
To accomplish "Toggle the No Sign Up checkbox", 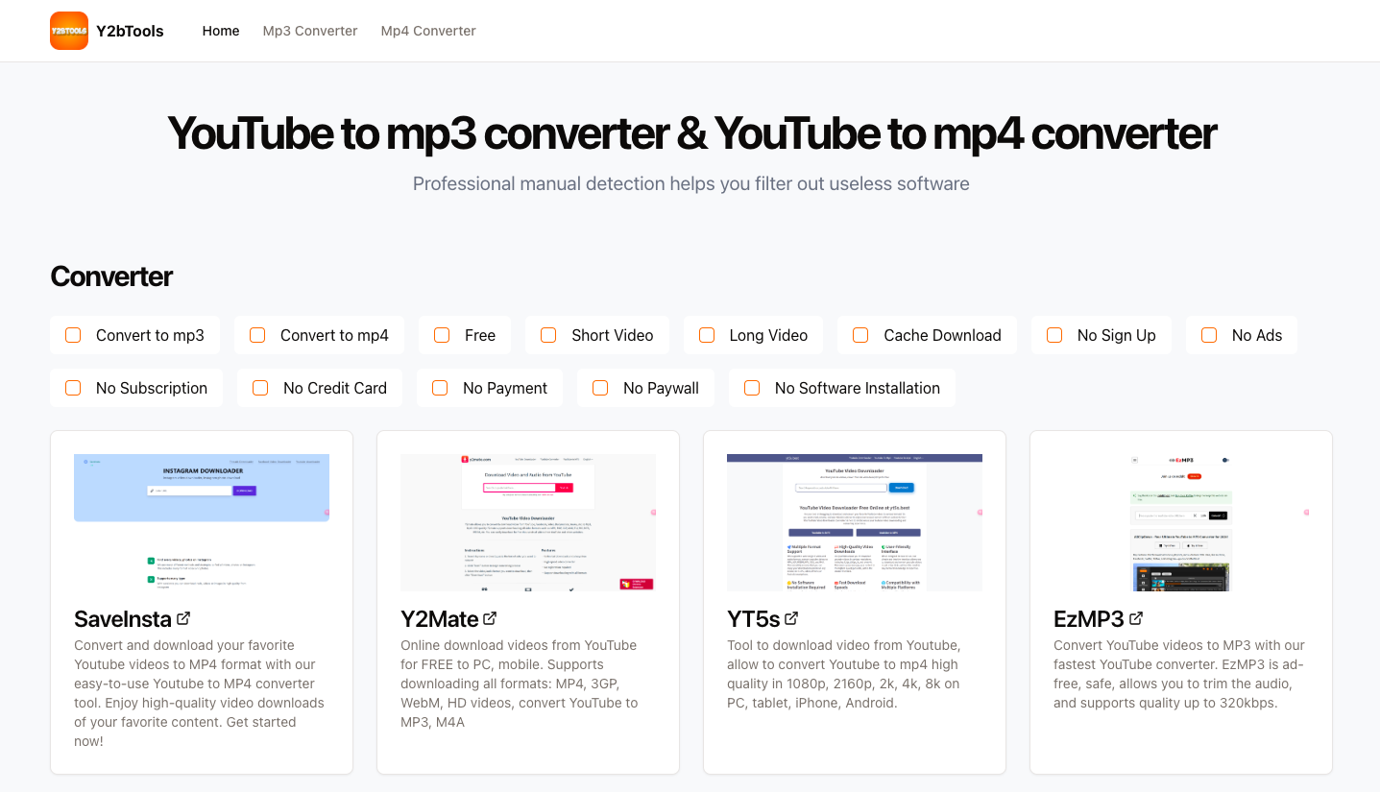I will pos(1054,335).
